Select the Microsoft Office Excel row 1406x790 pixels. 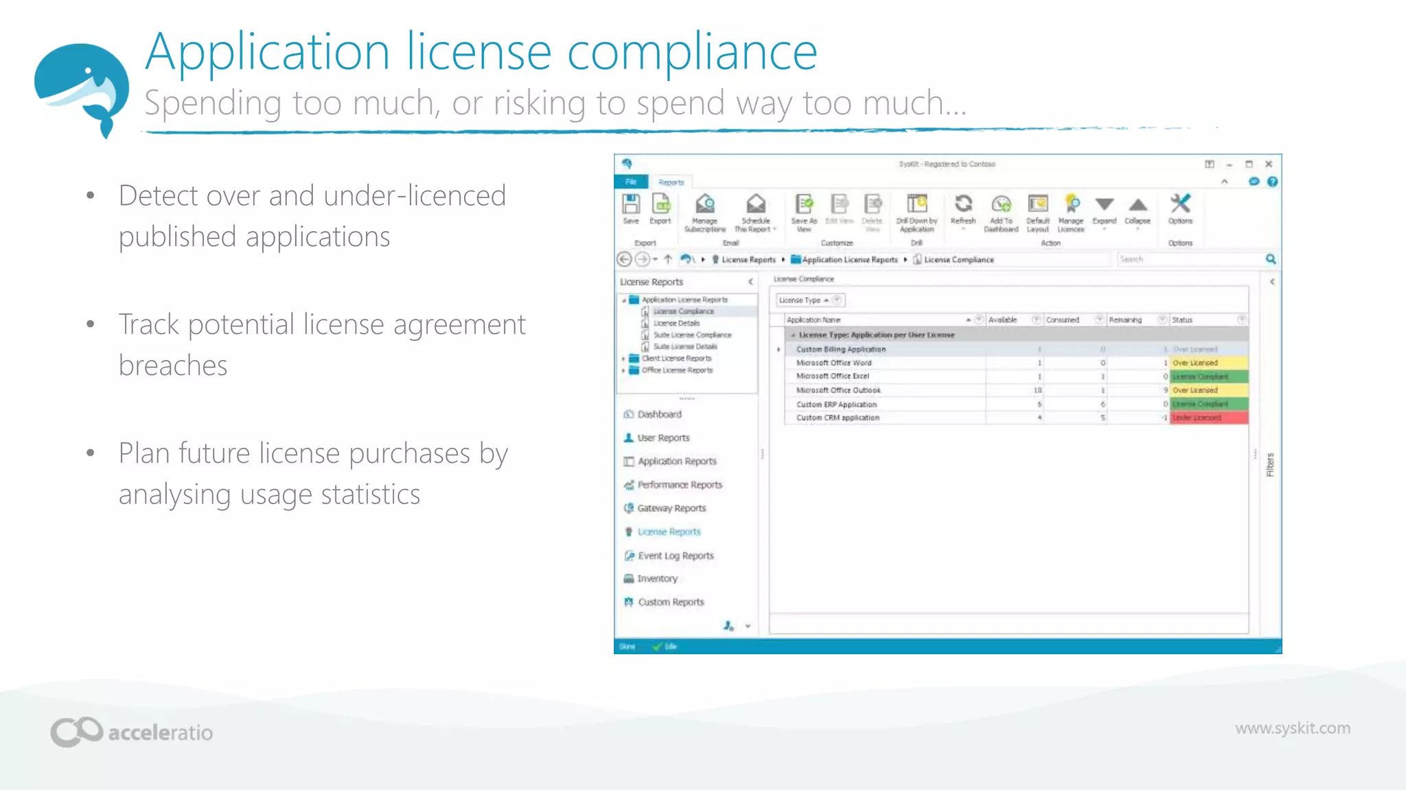coord(1016,376)
